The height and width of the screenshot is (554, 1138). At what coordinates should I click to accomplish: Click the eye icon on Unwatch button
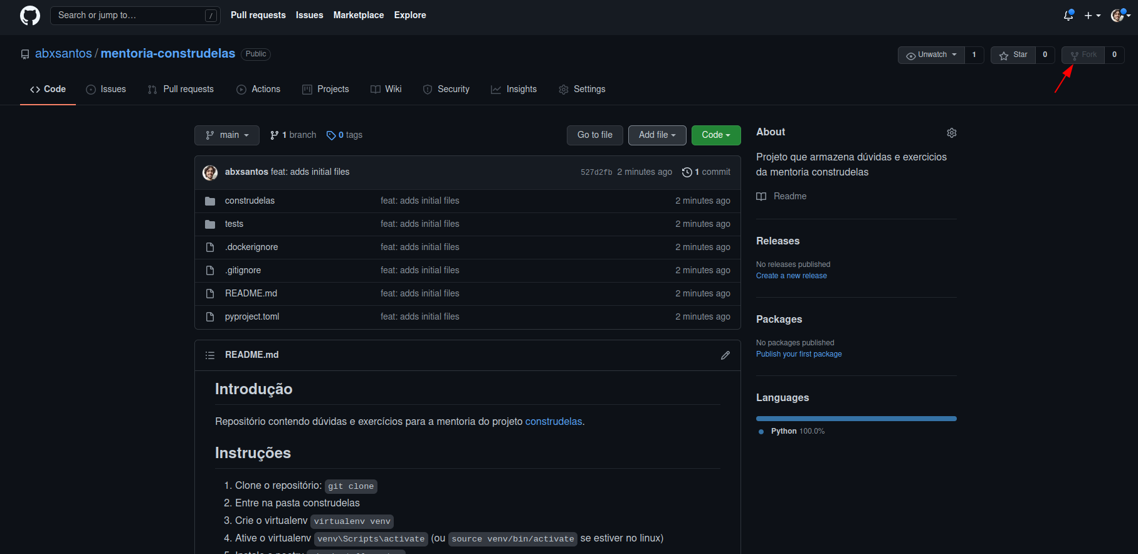pyautogui.click(x=910, y=56)
